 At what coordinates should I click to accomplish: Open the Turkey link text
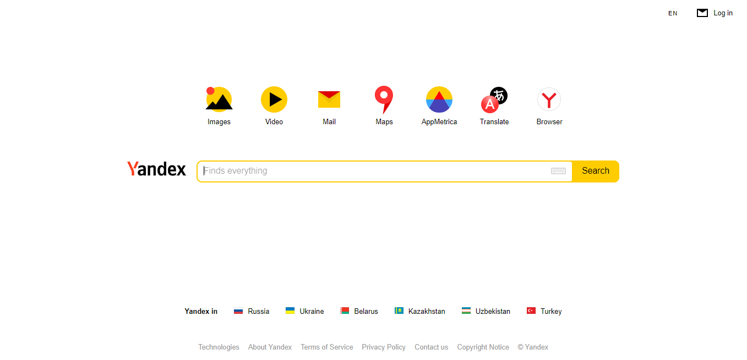point(551,311)
